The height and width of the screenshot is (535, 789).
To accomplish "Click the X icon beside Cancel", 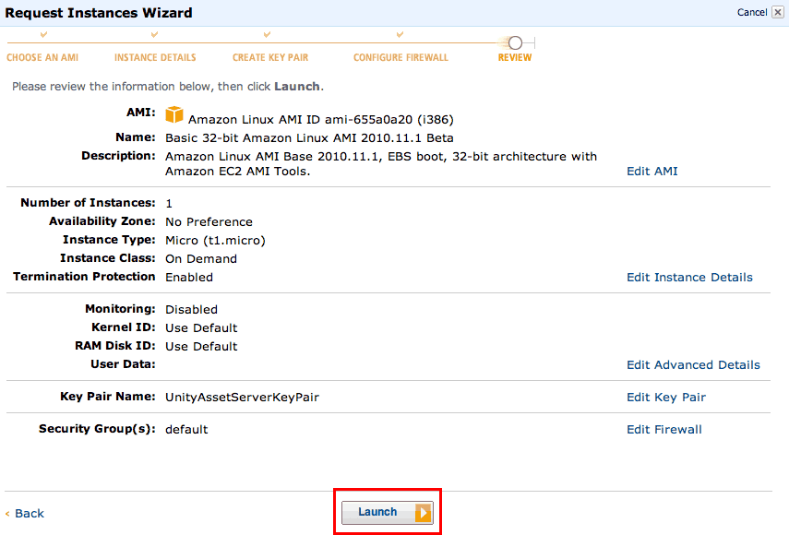I will [x=778, y=13].
